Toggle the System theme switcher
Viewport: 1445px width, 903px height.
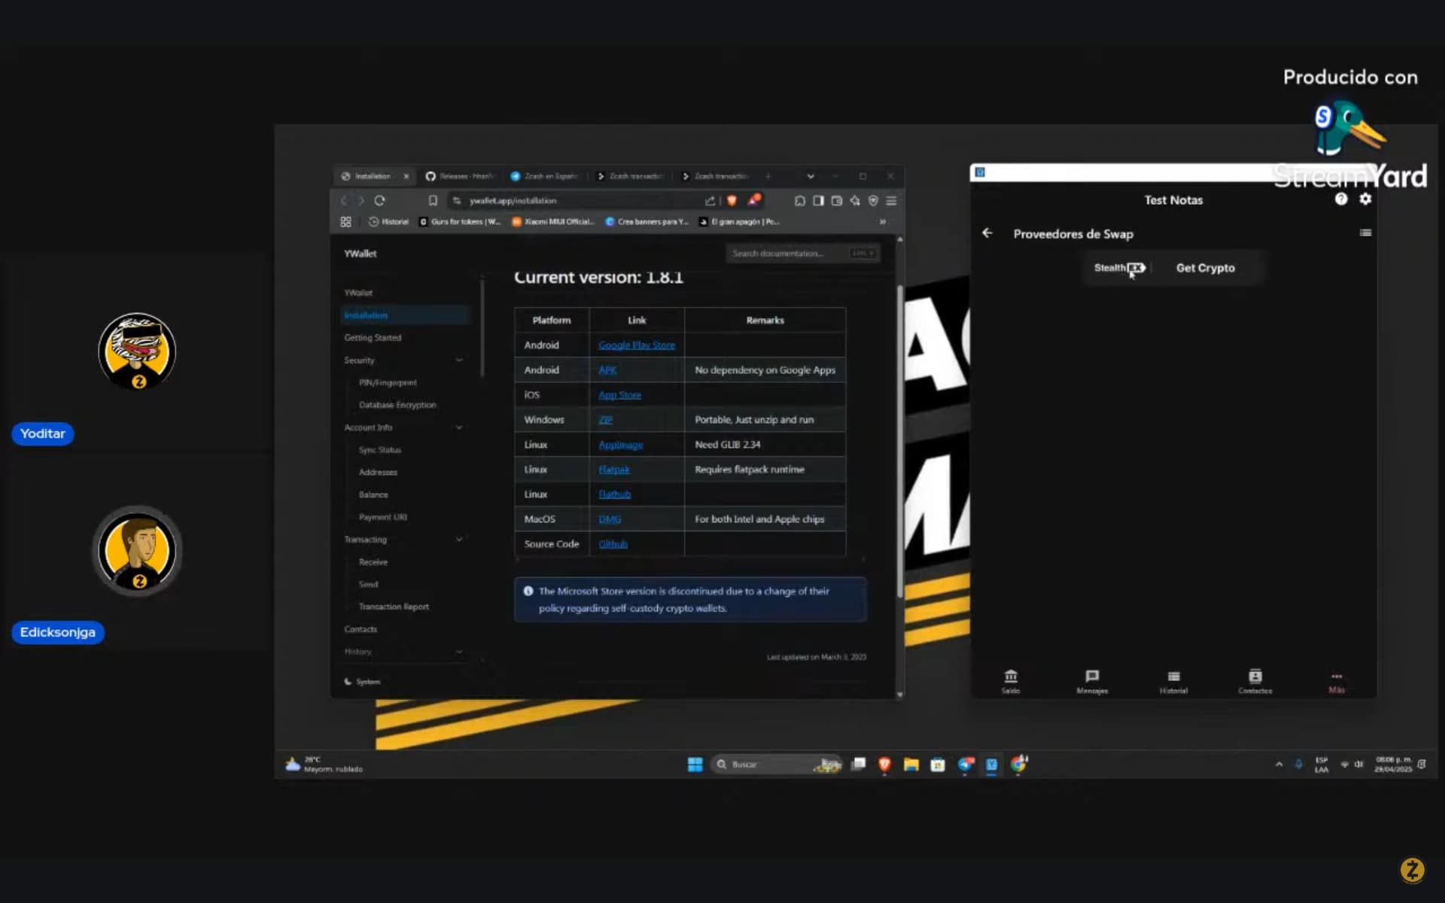pos(363,682)
